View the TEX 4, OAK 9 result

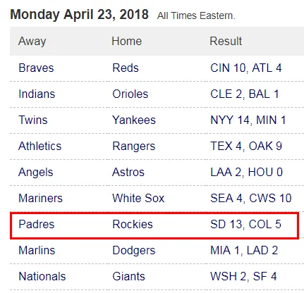tap(246, 146)
